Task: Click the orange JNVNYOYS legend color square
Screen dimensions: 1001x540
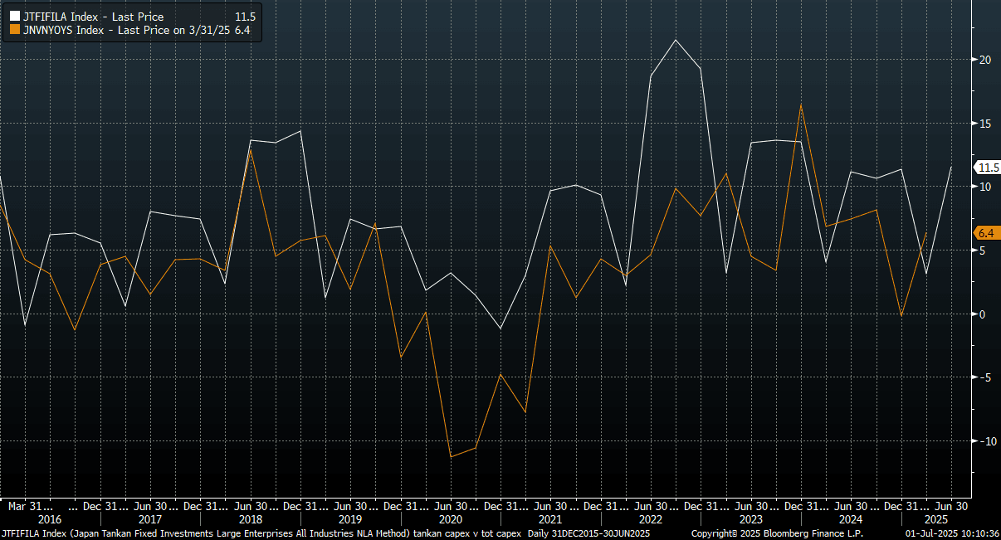Action: click(x=14, y=31)
